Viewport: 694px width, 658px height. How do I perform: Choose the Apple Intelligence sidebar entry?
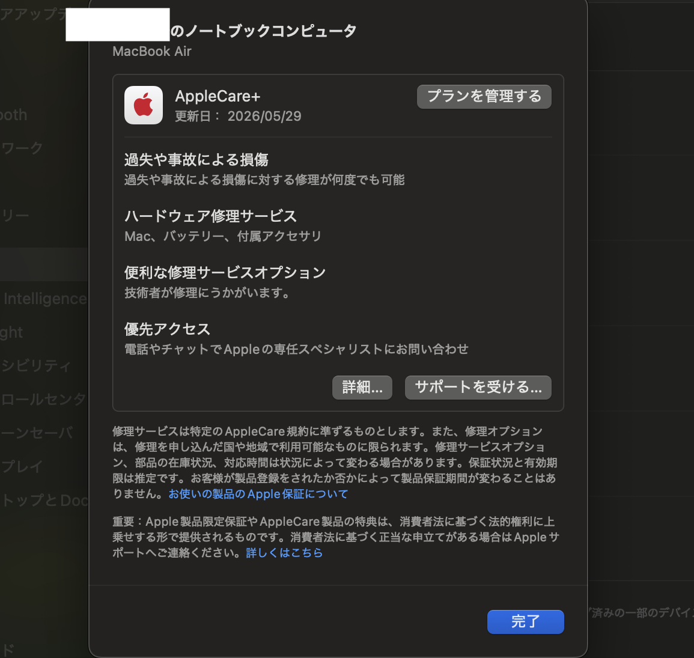(44, 299)
